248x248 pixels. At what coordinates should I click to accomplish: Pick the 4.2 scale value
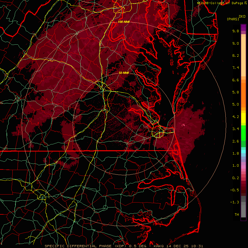[236, 117]
